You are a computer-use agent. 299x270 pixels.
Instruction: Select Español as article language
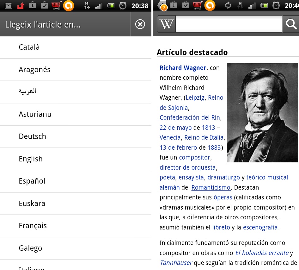pyautogui.click(x=76, y=181)
